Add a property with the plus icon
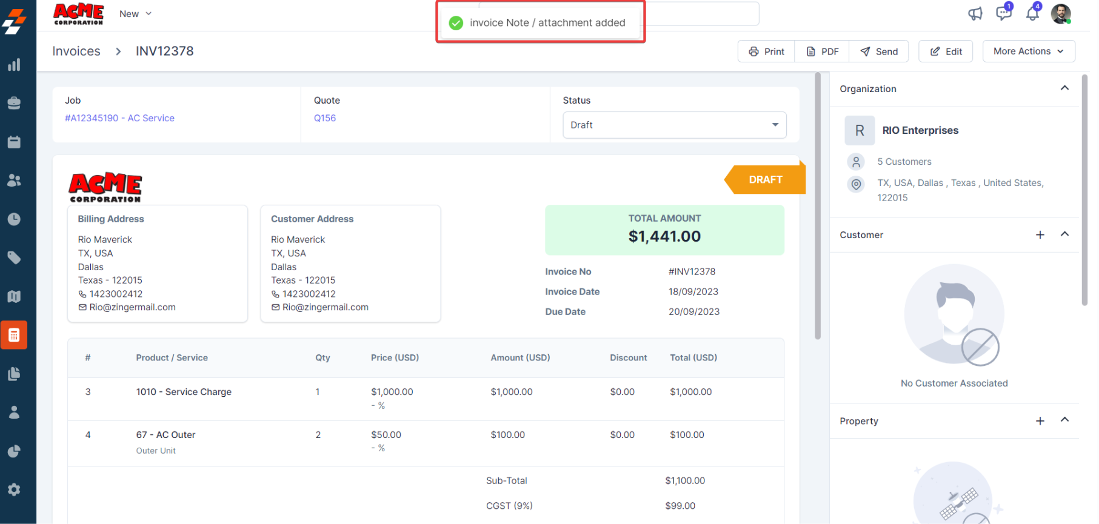Viewport: 1099px width, 524px height. pos(1040,420)
